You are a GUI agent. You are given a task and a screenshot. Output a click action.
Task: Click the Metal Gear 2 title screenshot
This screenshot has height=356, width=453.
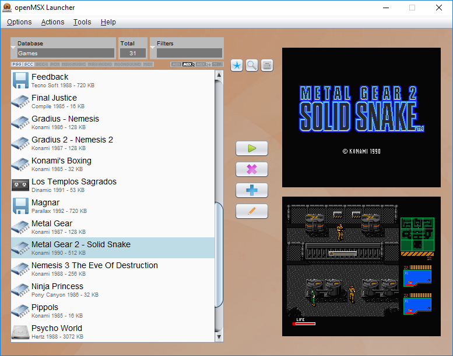(x=361, y=118)
